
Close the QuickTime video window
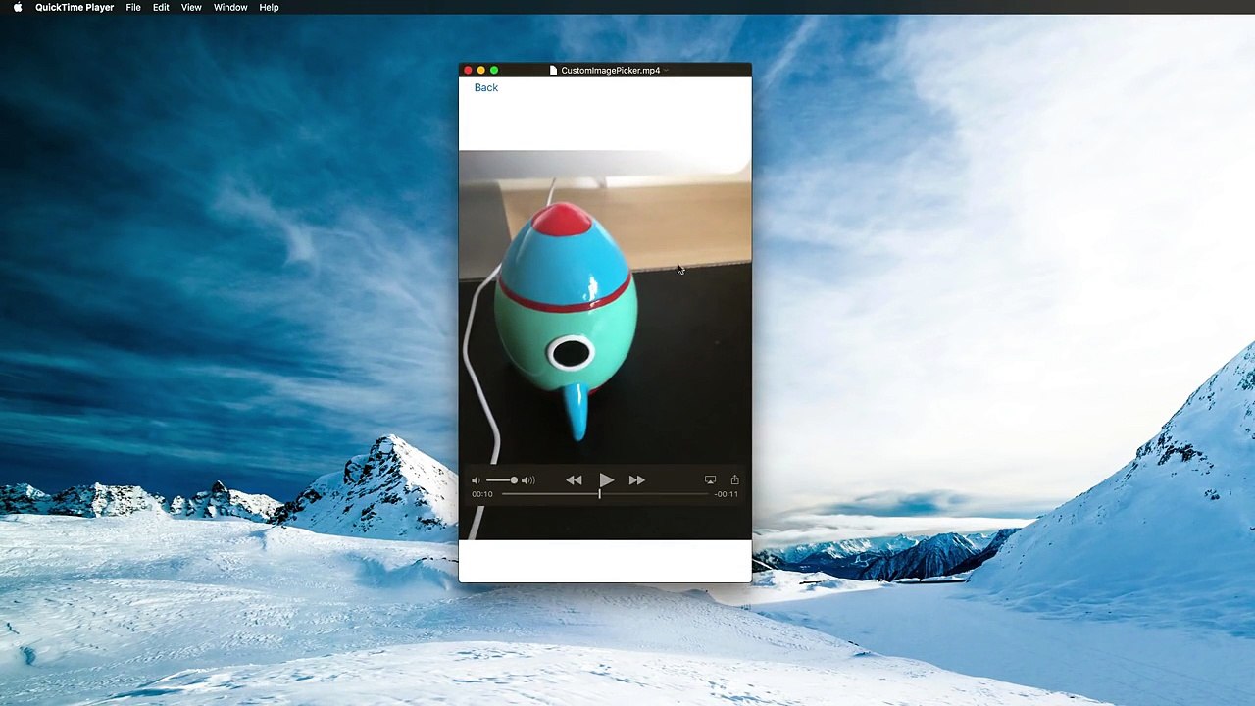click(x=468, y=71)
